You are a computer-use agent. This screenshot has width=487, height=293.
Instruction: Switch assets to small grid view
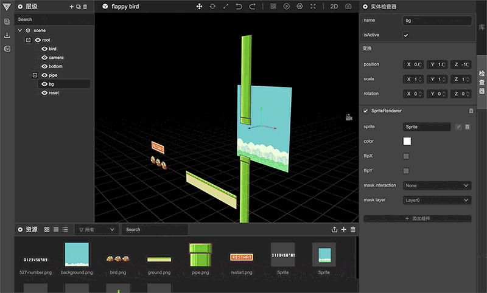(x=56, y=229)
